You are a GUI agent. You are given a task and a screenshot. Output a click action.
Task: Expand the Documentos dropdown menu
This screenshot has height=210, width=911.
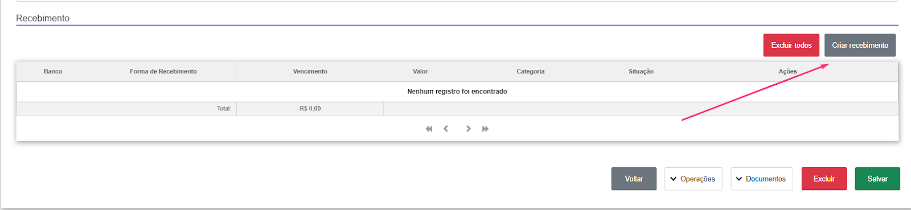click(762, 179)
